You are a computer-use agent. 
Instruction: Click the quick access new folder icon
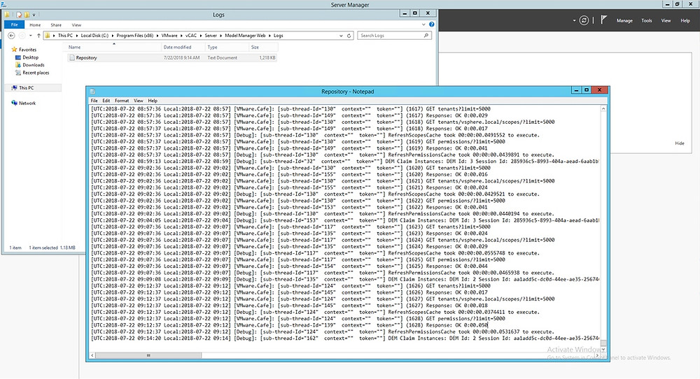(27, 15)
